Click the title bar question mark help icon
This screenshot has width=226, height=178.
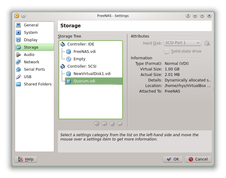[188, 16]
